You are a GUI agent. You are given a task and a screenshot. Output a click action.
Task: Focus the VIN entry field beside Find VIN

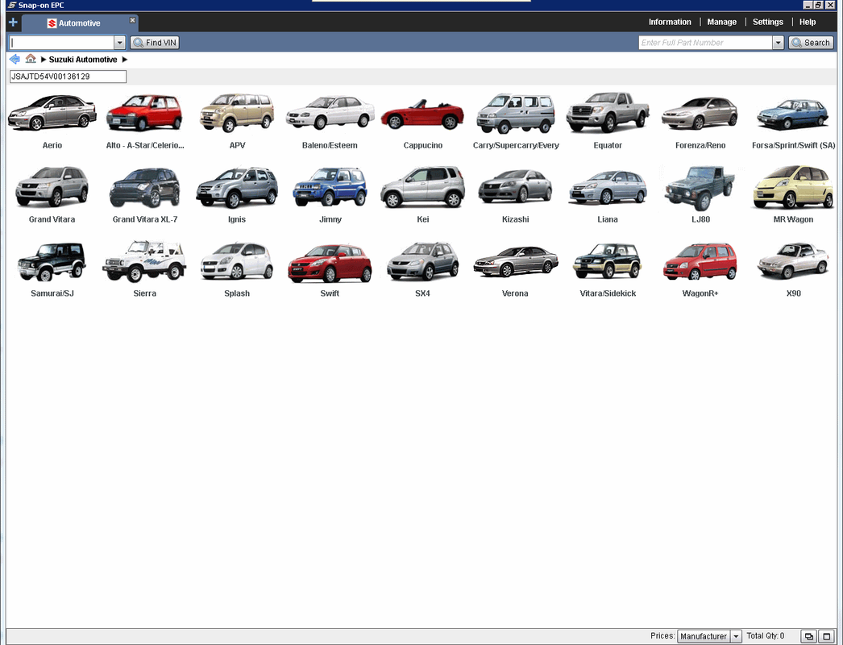point(61,43)
